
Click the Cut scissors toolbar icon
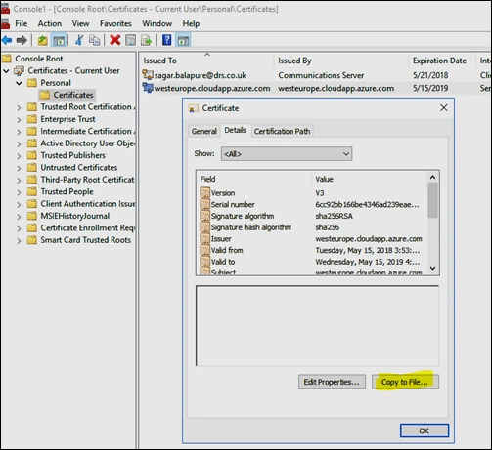79,40
